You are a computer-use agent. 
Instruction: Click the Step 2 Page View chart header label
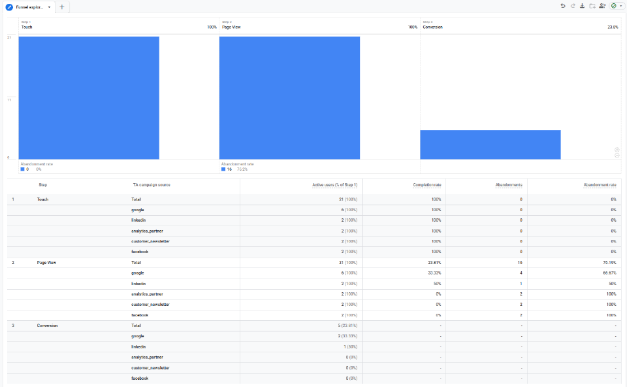[231, 27]
